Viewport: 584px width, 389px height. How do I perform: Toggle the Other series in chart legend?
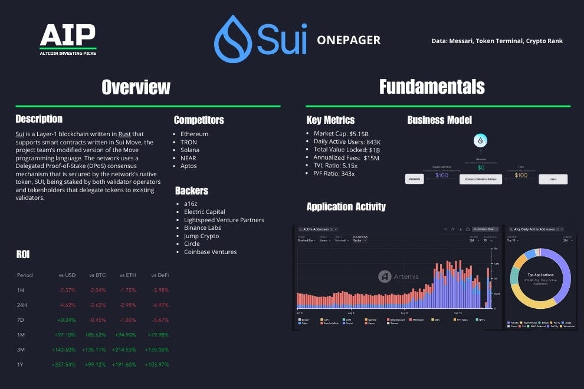pos(303,323)
